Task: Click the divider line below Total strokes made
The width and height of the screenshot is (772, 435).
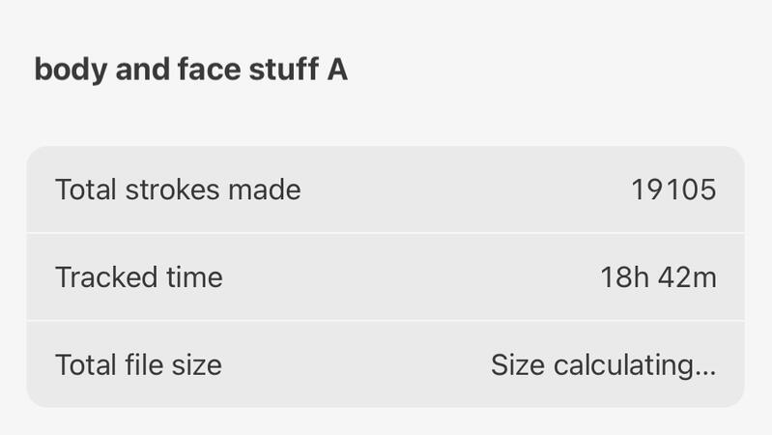Action: coord(386,233)
